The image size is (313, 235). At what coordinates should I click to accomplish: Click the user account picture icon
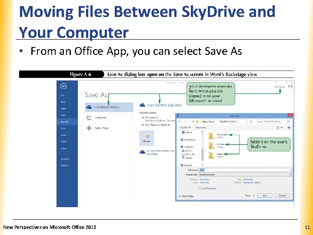[x=290, y=87]
